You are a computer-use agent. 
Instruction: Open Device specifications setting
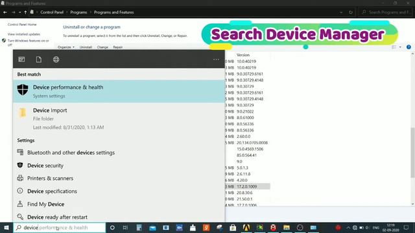(119, 191)
